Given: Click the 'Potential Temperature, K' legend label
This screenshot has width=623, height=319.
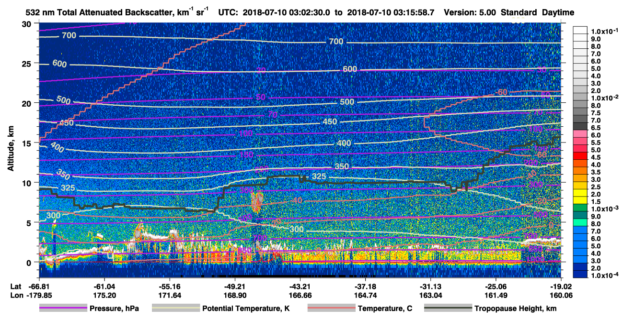Looking at the screenshot, I should [x=246, y=308].
